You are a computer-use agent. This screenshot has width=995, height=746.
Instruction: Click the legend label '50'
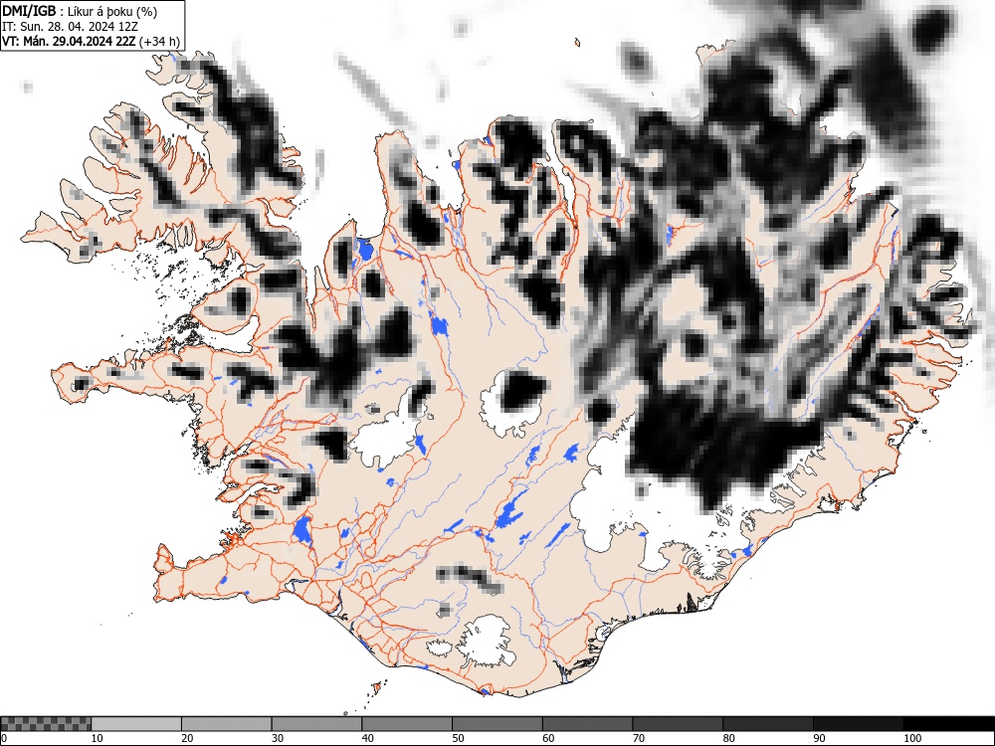point(458,738)
